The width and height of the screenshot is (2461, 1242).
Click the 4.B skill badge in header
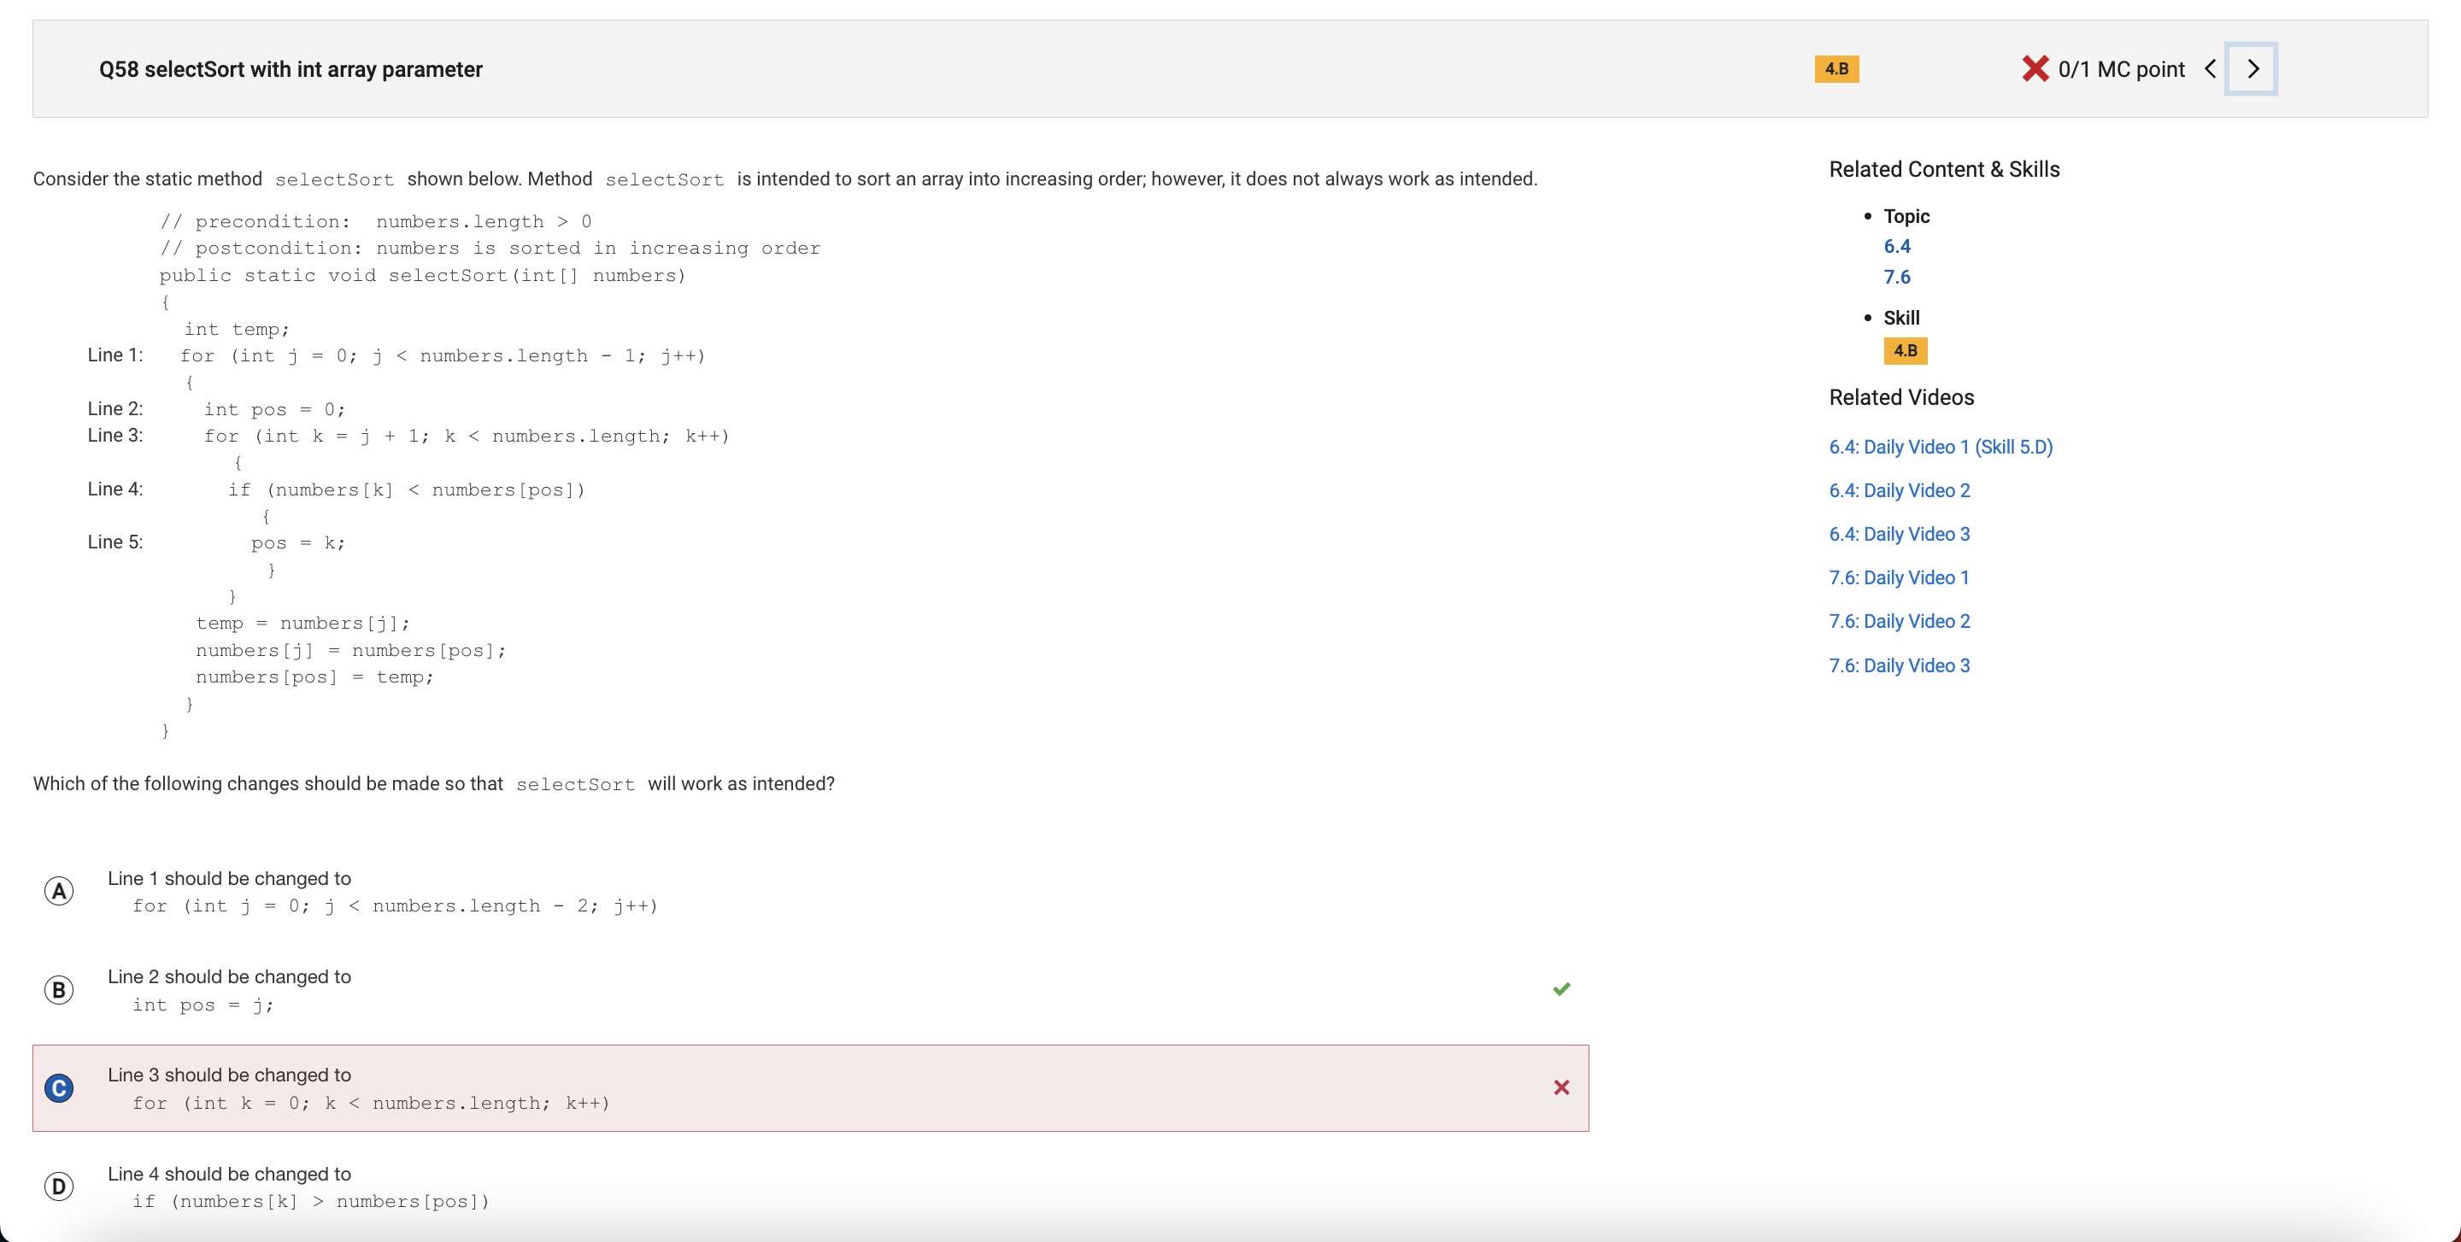coord(1836,68)
